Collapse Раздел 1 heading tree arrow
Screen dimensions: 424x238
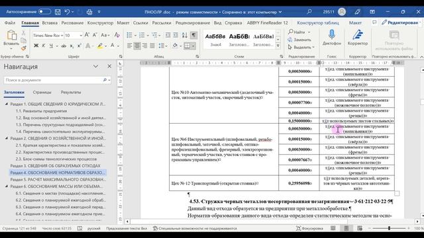7,104
